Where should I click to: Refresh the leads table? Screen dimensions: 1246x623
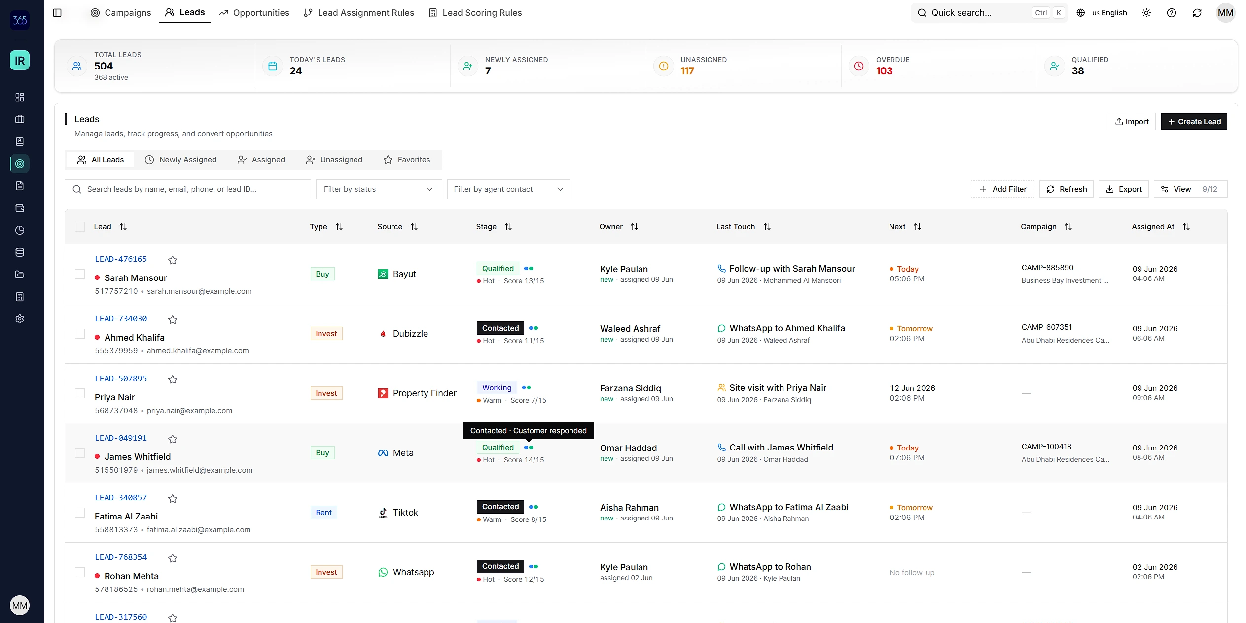coord(1067,189)
